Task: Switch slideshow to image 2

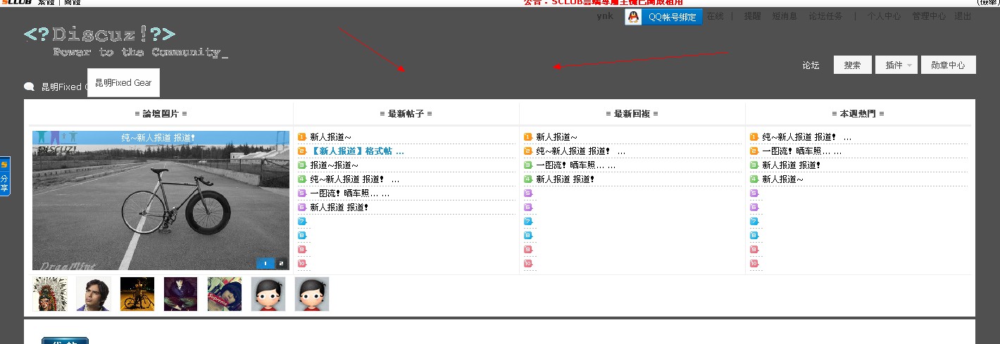Action: tap(282, 264)
